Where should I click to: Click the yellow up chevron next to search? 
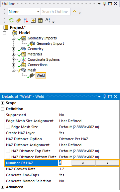click(x=74, y=12)
